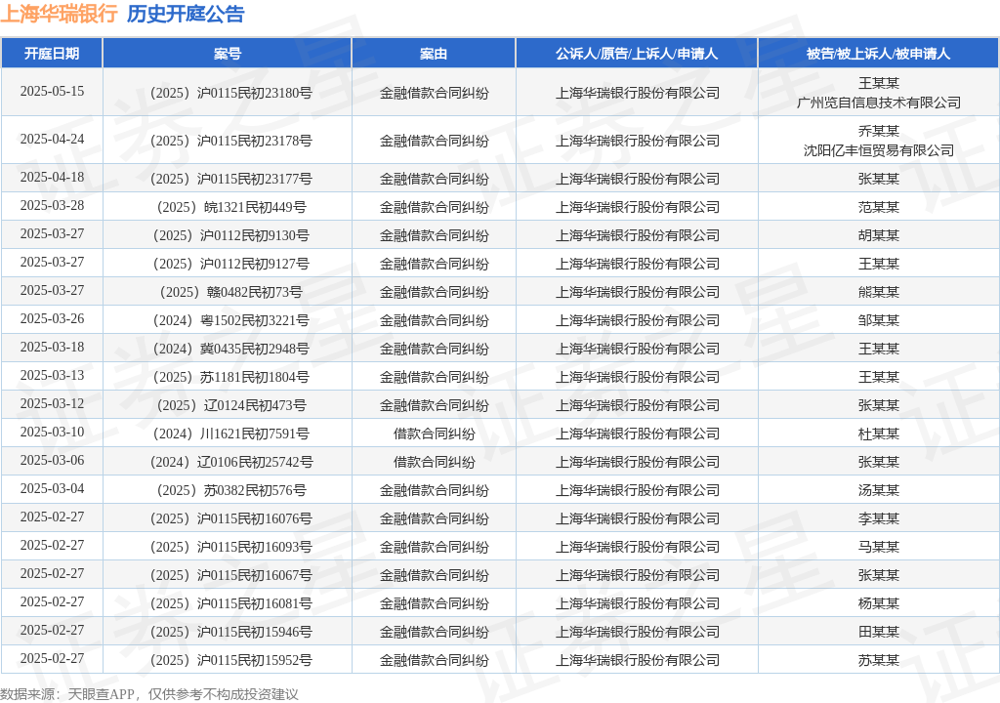The image size is (1000, 703).
Task: Click defendant 胡某某
Action: point(878,235)
